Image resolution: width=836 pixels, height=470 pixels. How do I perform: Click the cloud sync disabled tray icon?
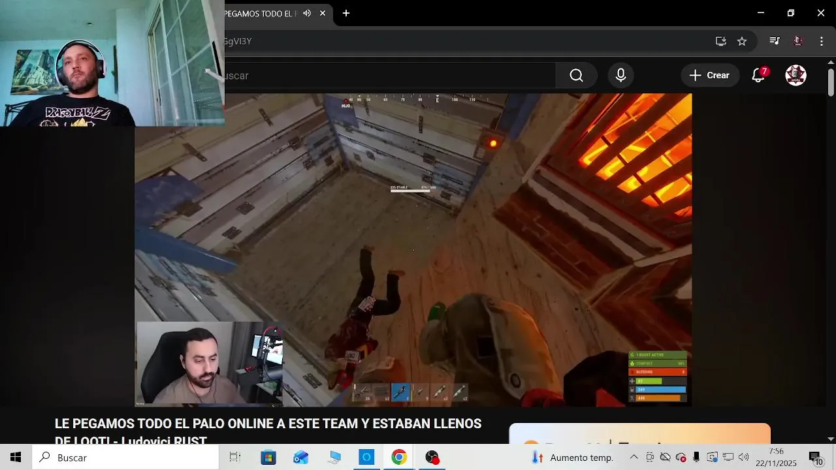point(665,458)
